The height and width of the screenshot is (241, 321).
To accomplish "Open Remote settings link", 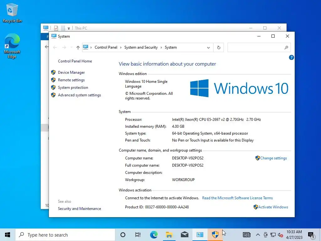I will (71, 80).
